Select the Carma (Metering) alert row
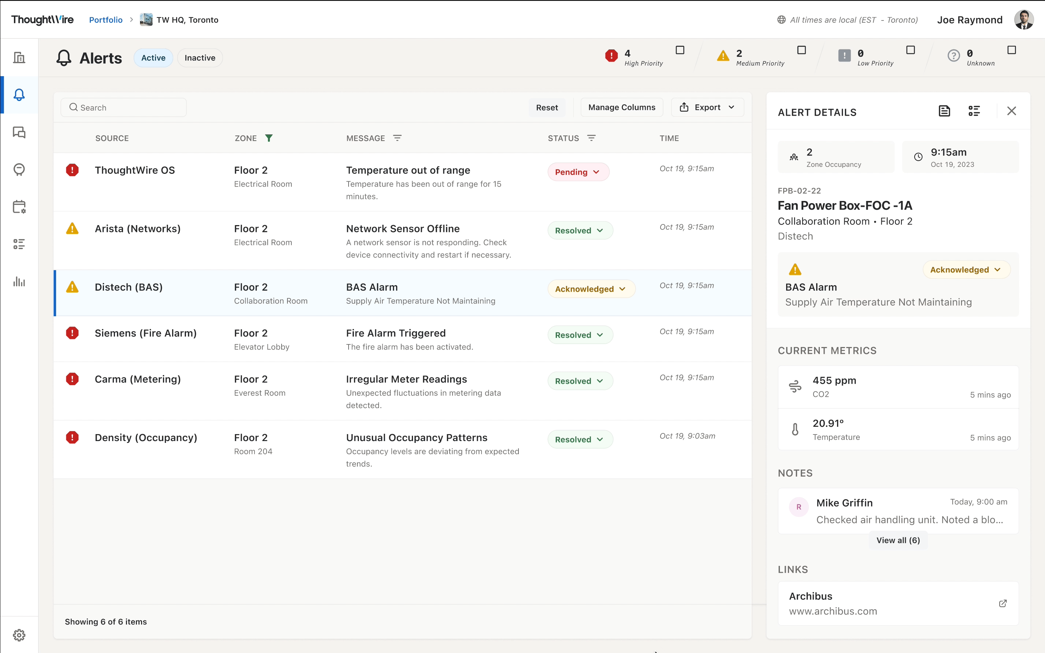1045x653 pixels. point(403,391)
